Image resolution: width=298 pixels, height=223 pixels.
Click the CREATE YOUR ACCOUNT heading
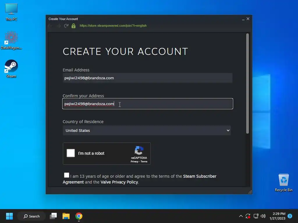click(125, 52)
